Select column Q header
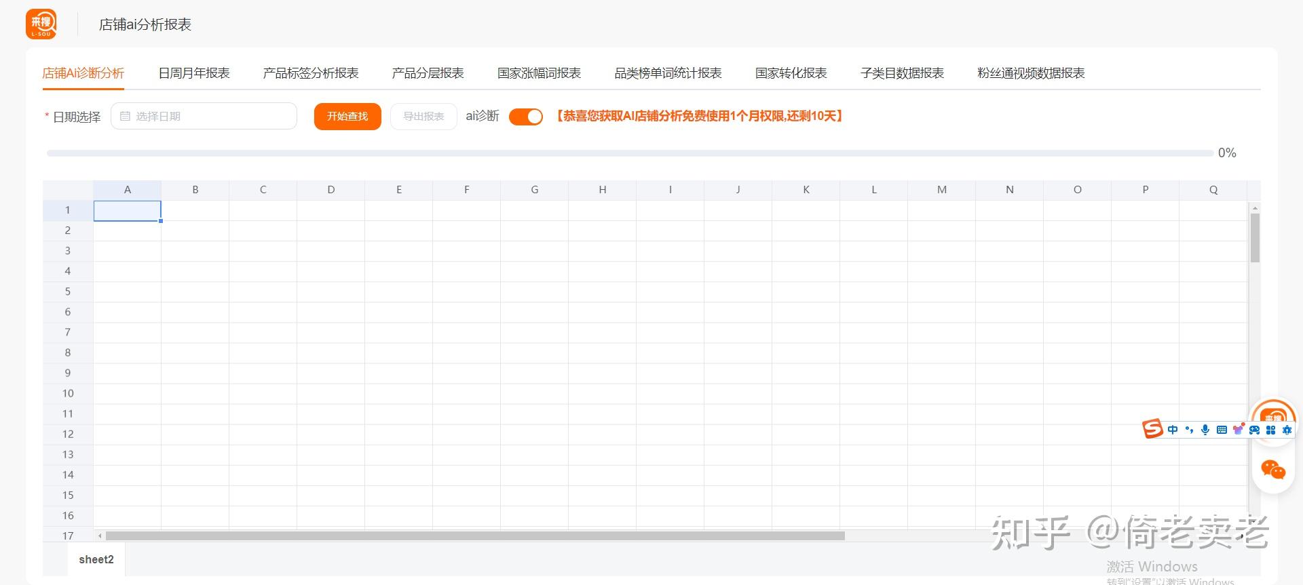1303x585 pixels. pyautogui.click(x=1213, y=190)
